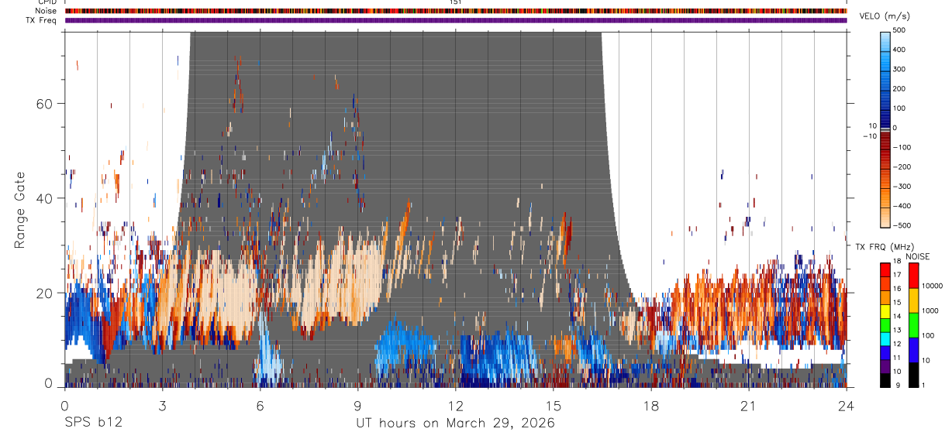Click the -500 velocity scale label
Viewport: 952px width, 439px height.
pos(901,225)
